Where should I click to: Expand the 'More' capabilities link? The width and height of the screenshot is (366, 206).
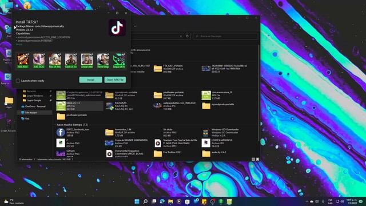(19, 44)
